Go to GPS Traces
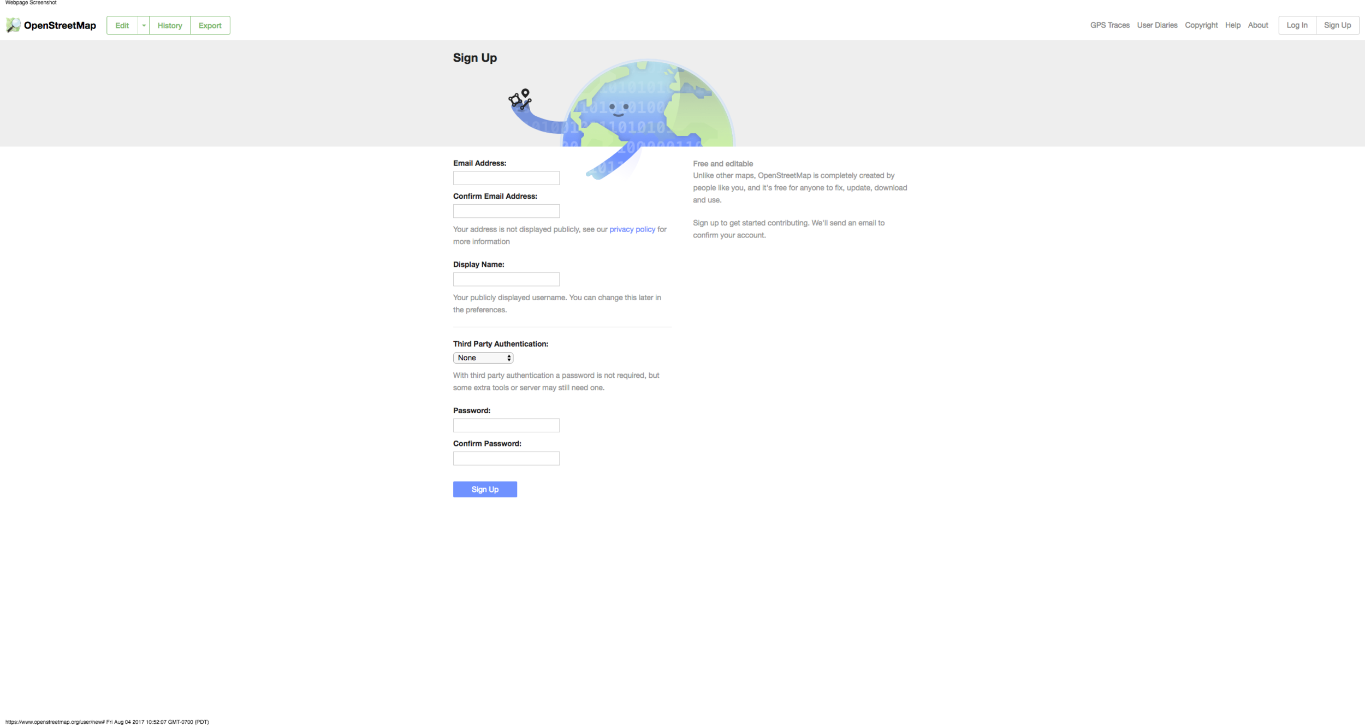This screenshot has height=725, width=1365. [1109, 25]
